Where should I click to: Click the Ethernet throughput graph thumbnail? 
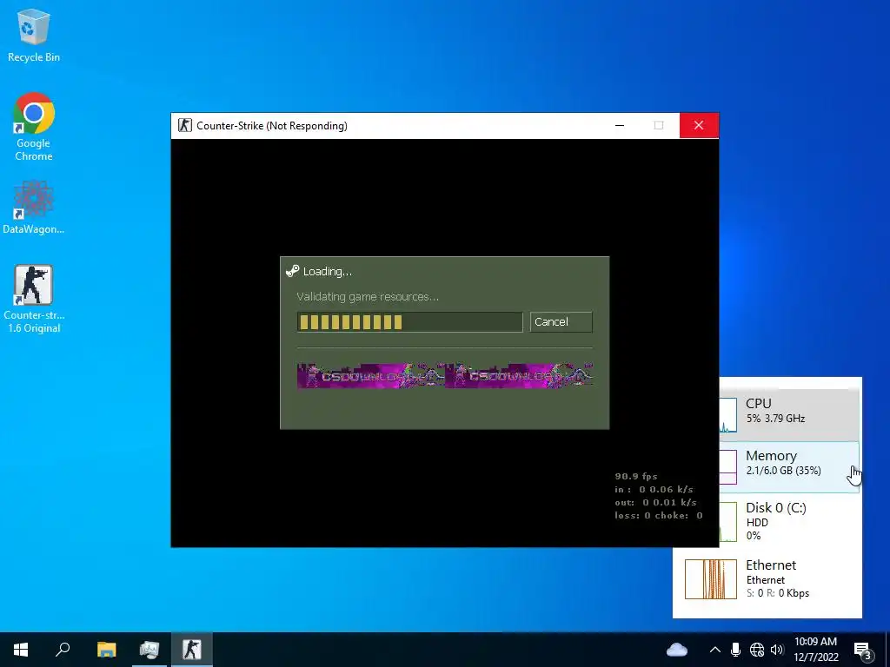click(x=711, y=579)
